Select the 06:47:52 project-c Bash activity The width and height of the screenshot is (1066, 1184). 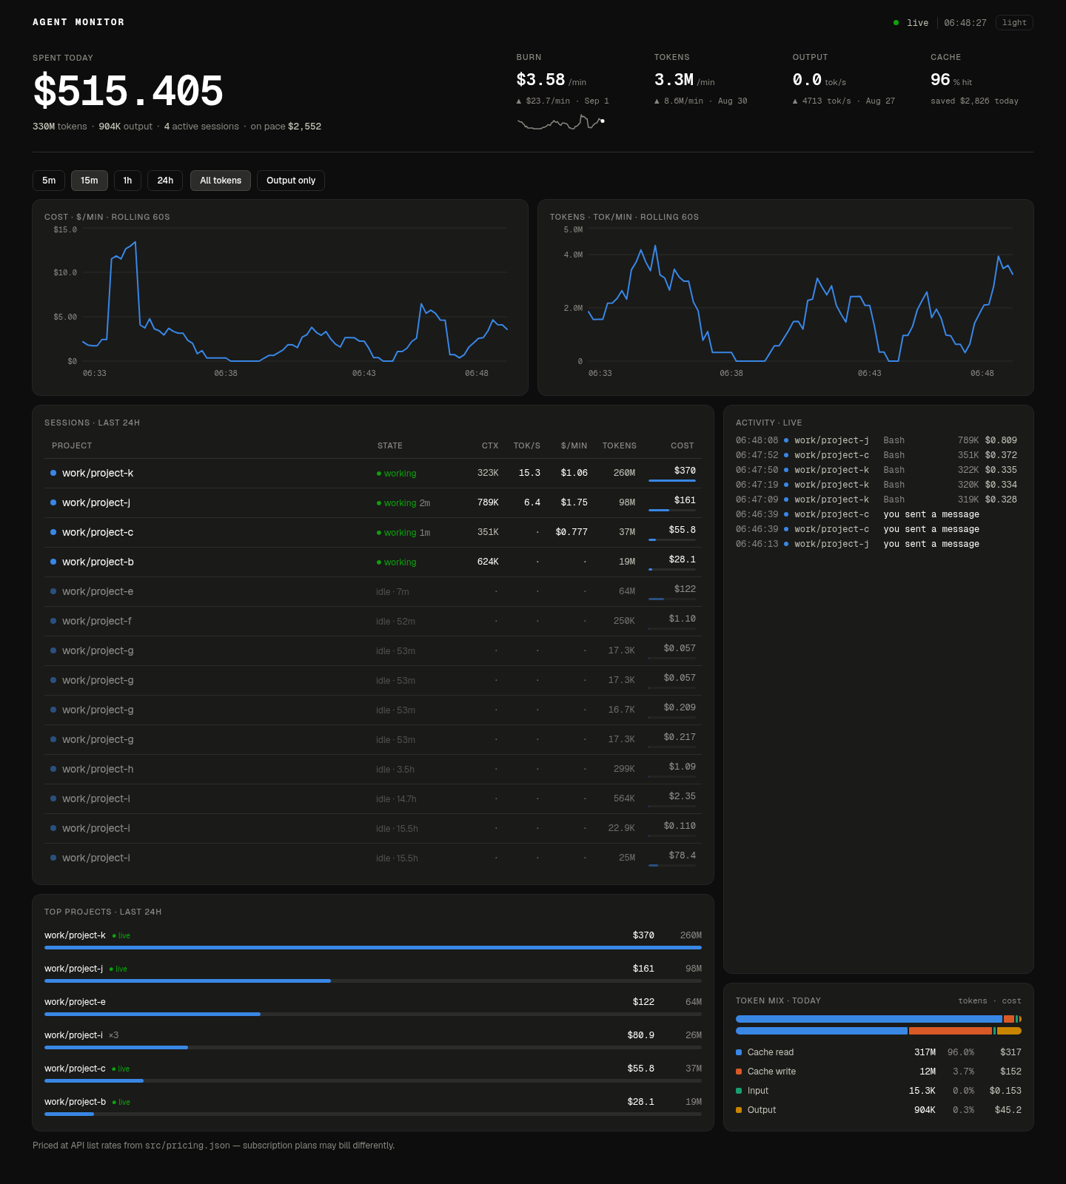tap(876, 455)
